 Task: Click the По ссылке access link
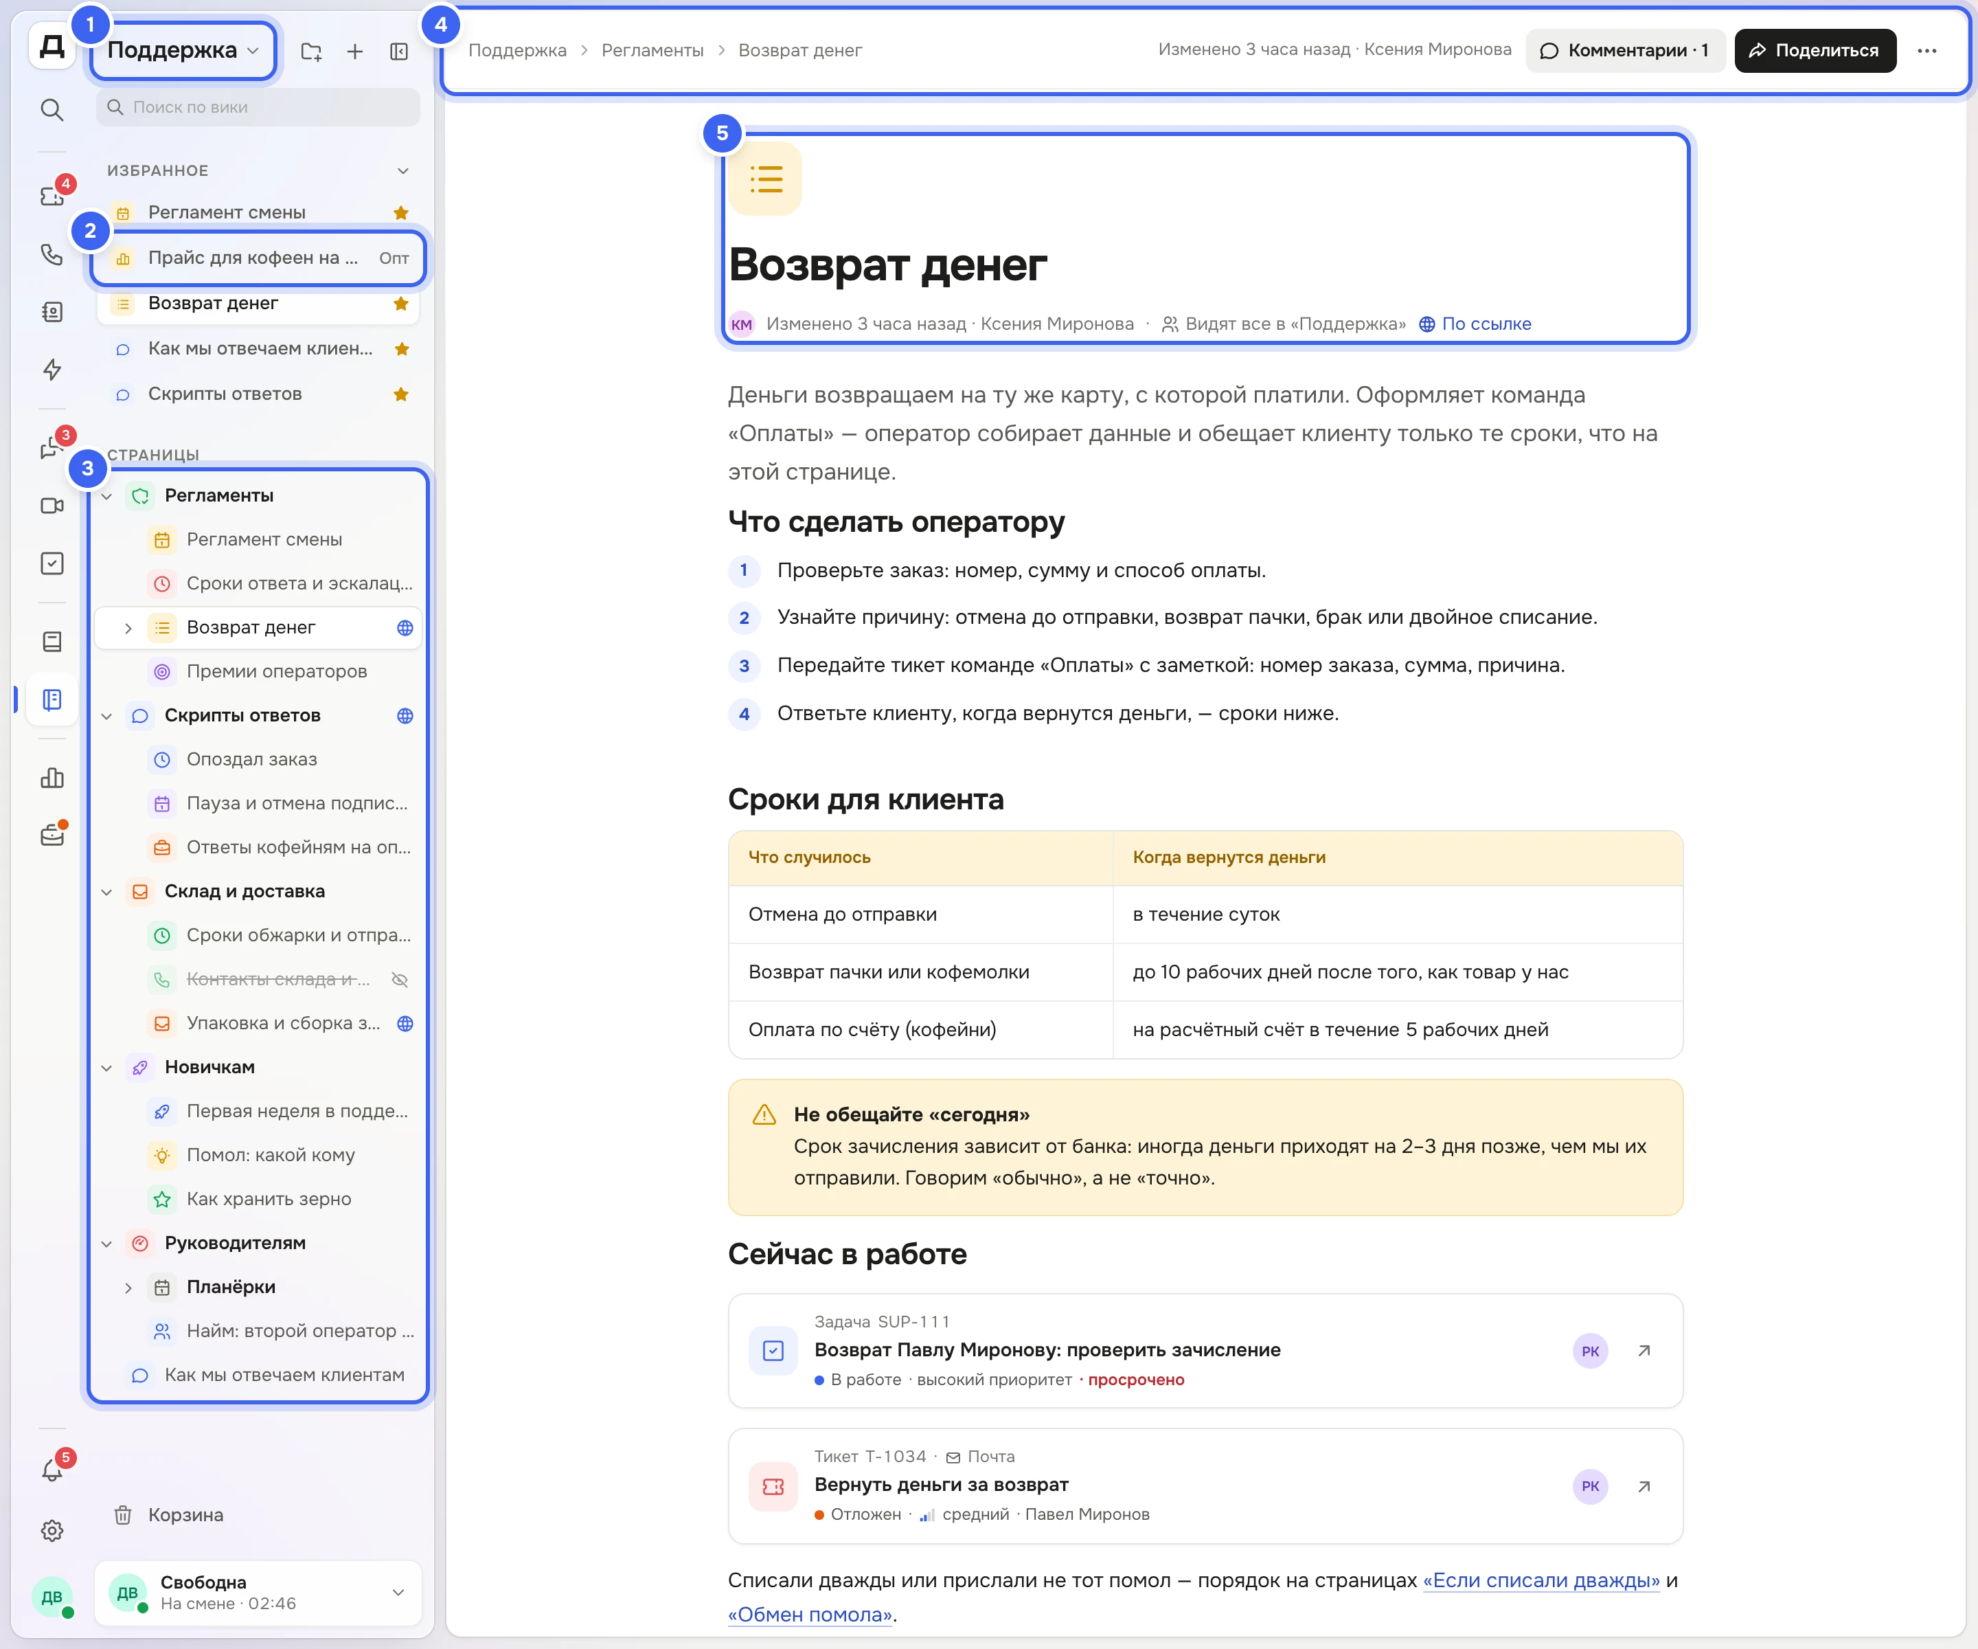1475,323
